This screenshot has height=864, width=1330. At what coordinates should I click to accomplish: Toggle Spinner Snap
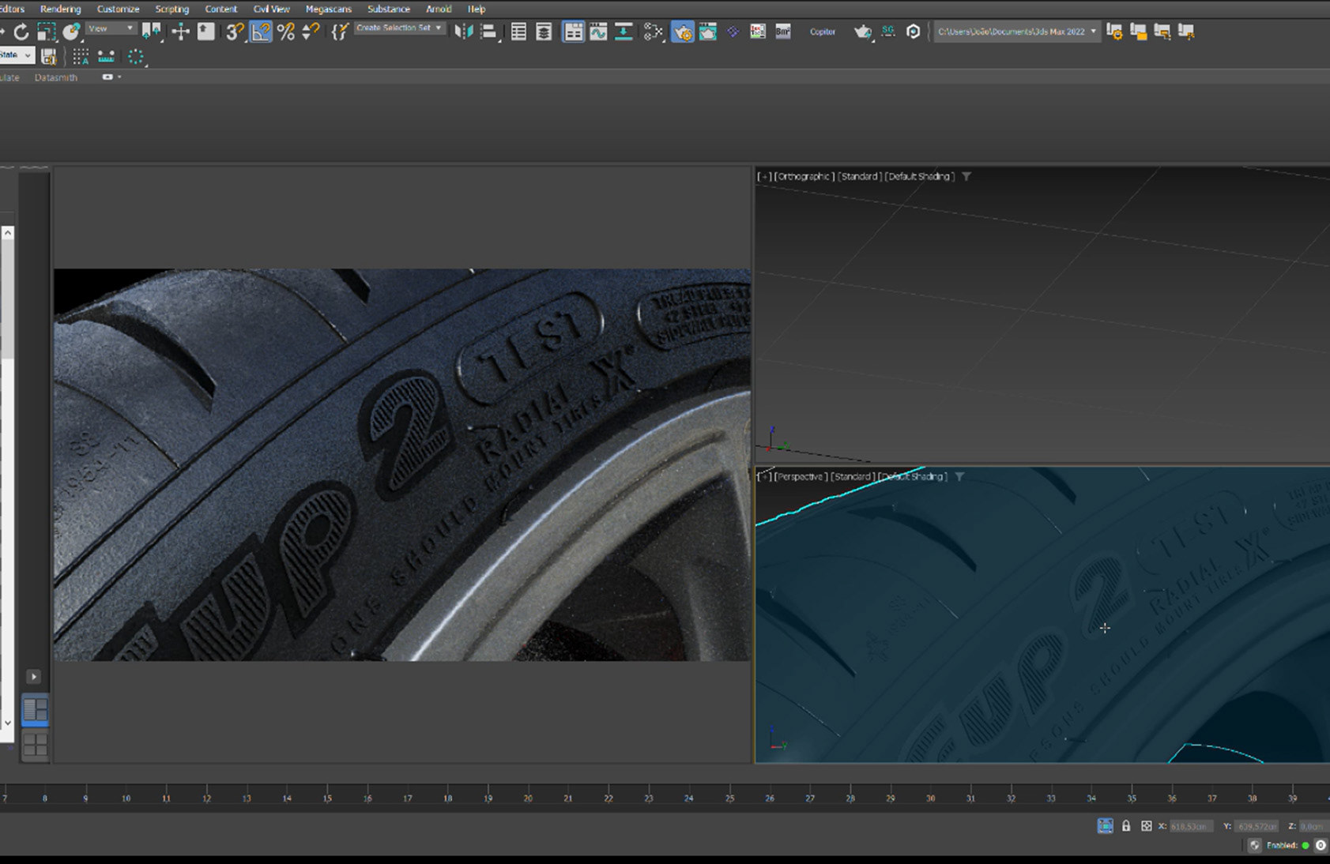tap(311, 32)
